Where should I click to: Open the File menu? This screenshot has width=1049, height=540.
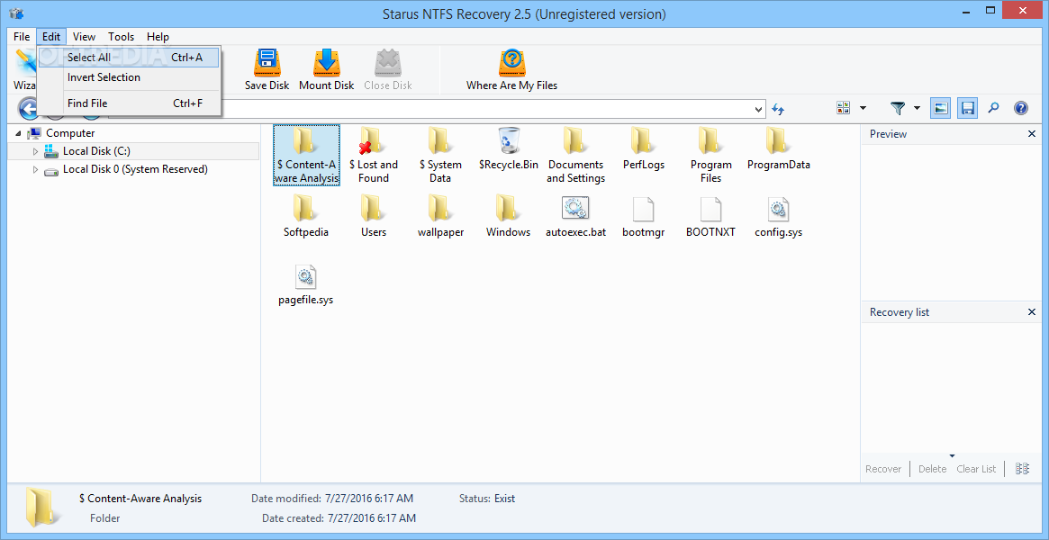tap(22, 37)
